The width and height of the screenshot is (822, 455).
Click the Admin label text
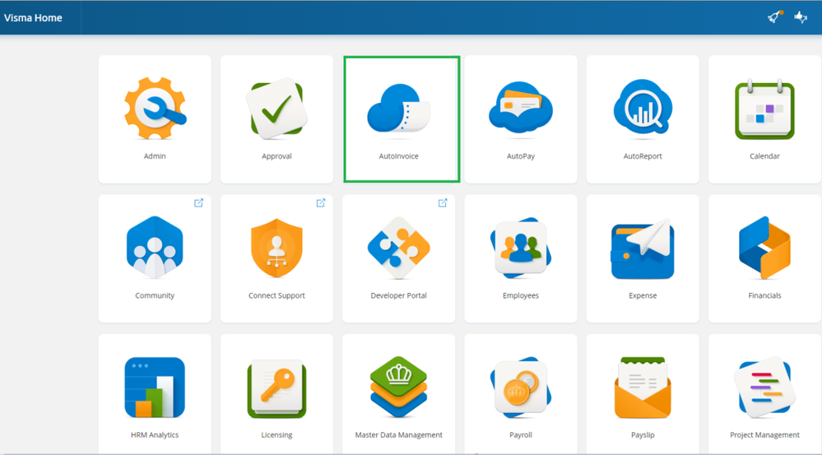click(155, 156)
